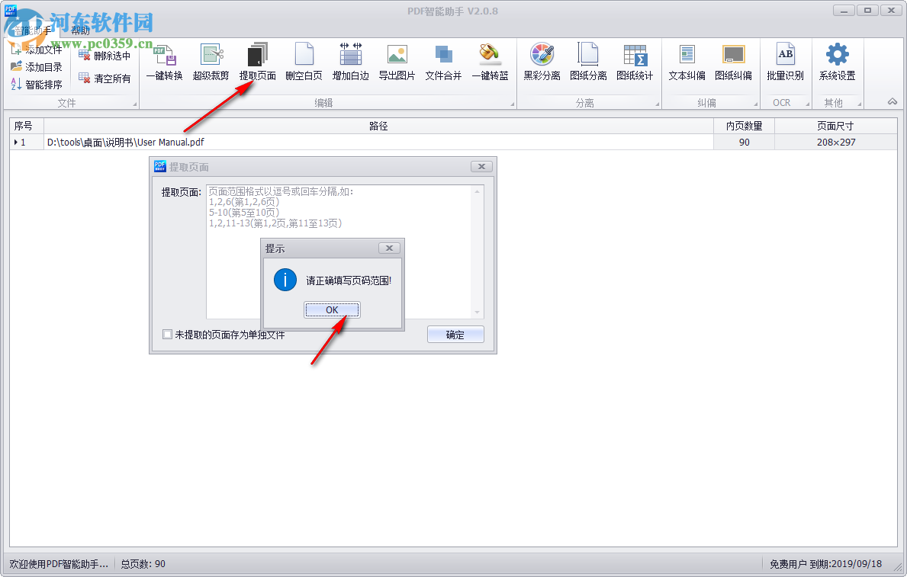Screen dimensions: 907x577
Task: Click the 批量识别 batch OCR icon
Action: pos(785,63)
